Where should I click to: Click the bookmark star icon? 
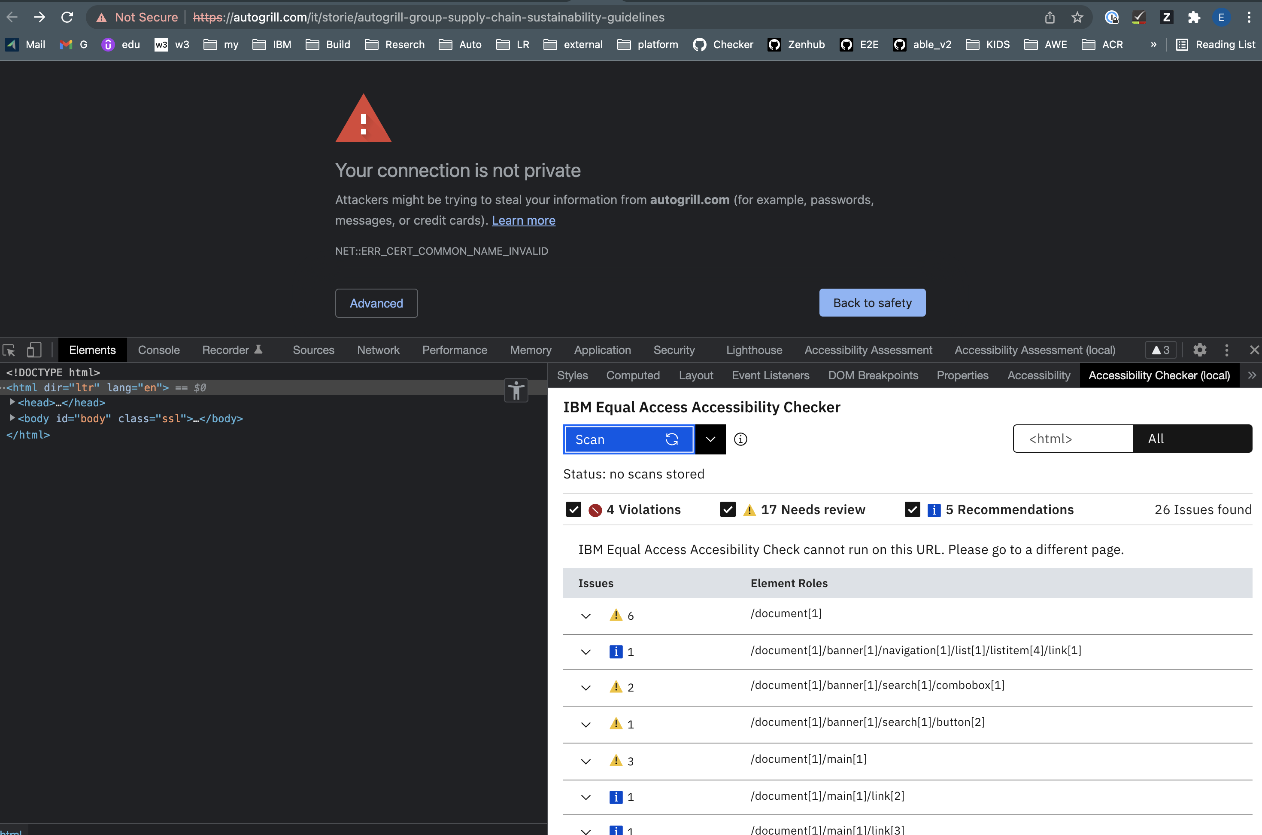pyautogui.click(x=1077, y=18)
